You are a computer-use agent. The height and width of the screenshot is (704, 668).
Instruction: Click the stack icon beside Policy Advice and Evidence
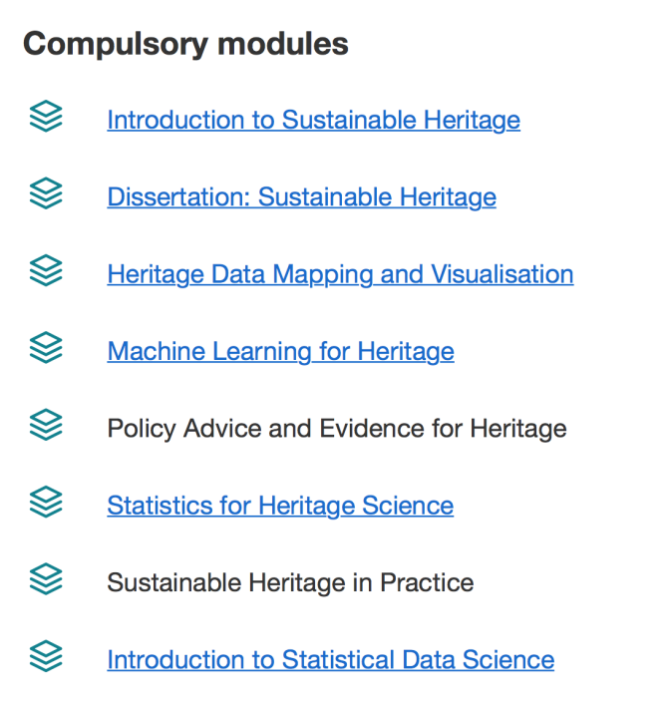click(x=46, y=425)
